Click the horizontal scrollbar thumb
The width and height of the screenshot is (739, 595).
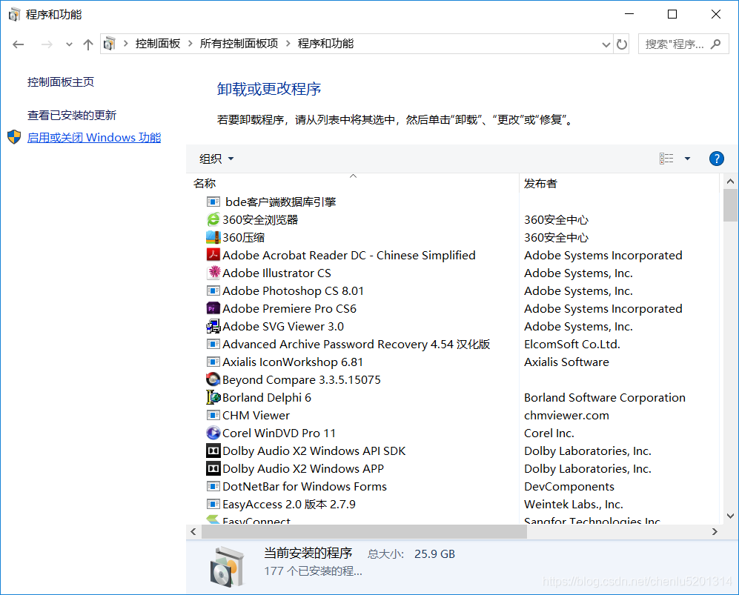click(364, 531)
